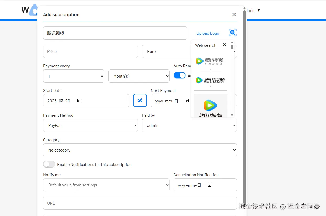Open the Month(s) frequency unit dropdown
The image size is (326, 216).
pos(139,76)
